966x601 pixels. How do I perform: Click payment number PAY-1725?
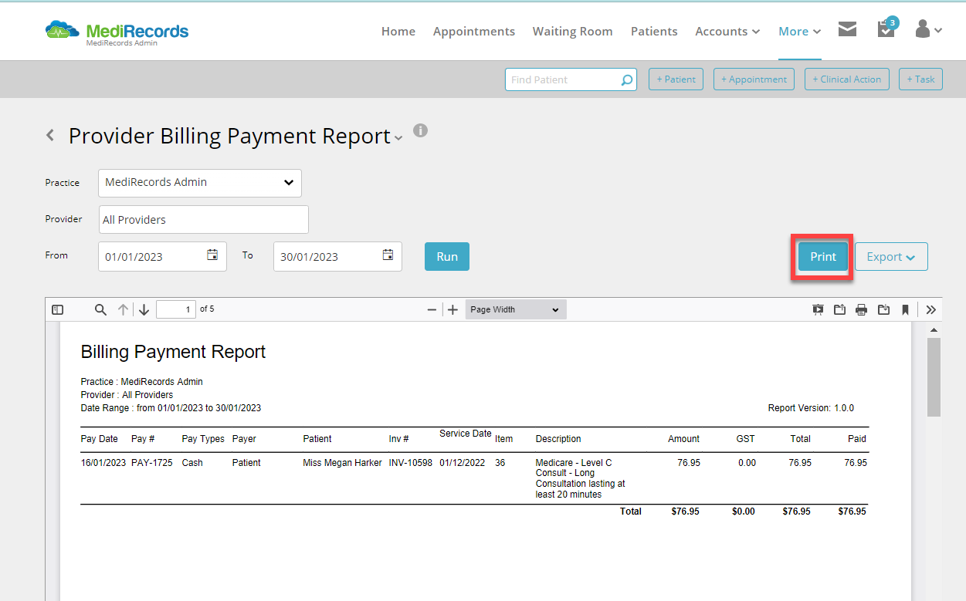click(152, 463)
